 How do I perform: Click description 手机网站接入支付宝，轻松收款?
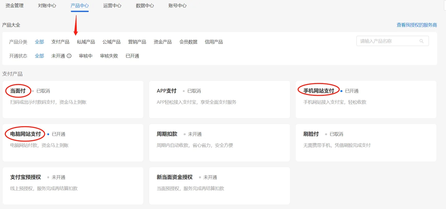tap(335, 102)
